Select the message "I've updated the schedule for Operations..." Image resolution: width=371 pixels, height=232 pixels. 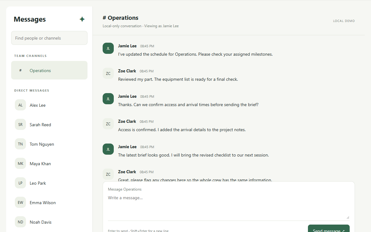[x=195, y=54]
